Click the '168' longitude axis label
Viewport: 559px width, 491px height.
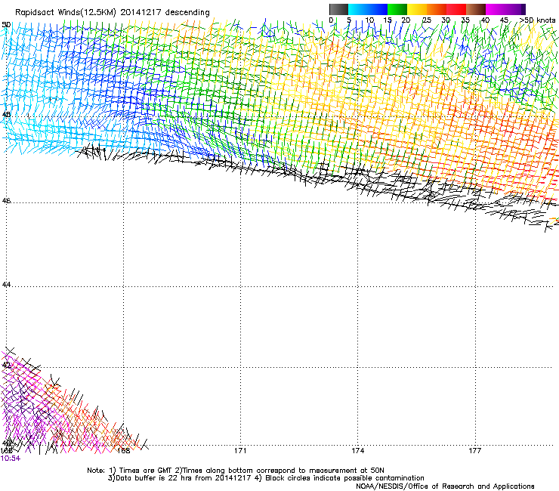click(x=124, y=451)
